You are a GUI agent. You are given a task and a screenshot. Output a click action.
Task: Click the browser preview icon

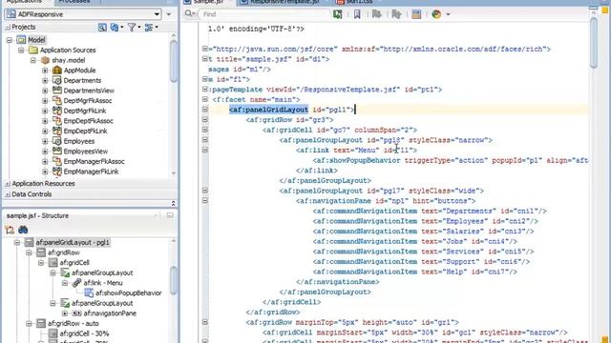pyautogui.click(x=436, y=14)
